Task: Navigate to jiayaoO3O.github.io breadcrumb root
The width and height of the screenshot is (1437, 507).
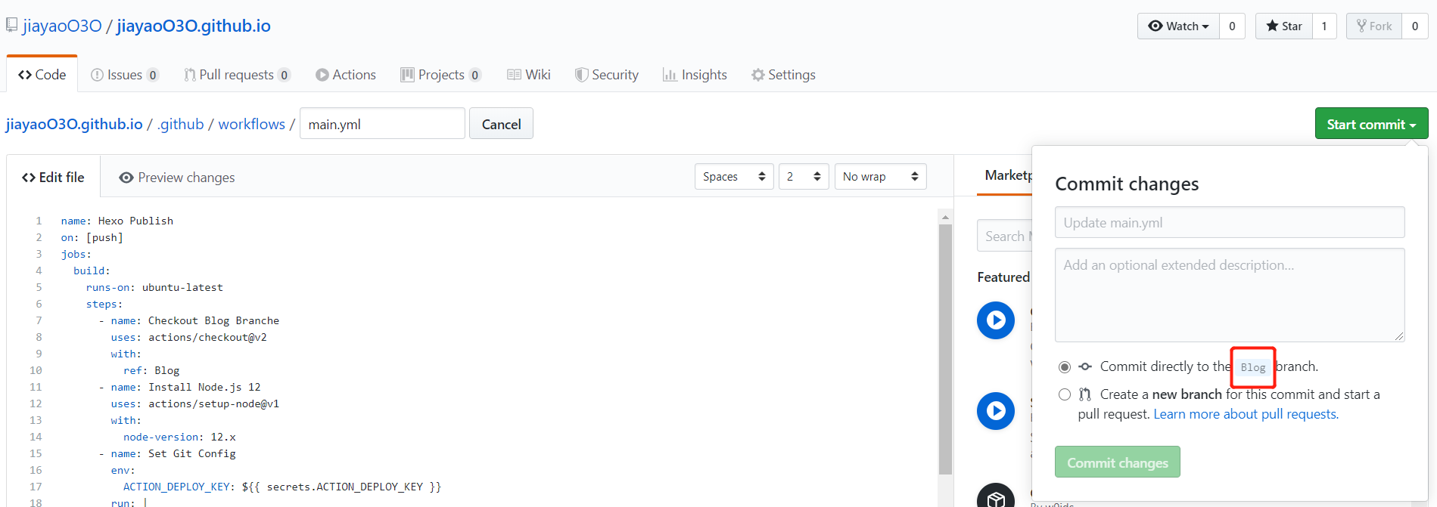Action: 74,124
